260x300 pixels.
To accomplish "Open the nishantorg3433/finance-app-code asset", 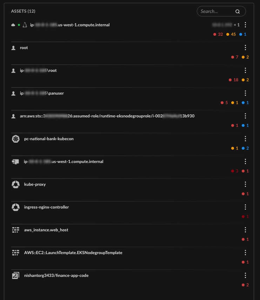I will point(56,275).
